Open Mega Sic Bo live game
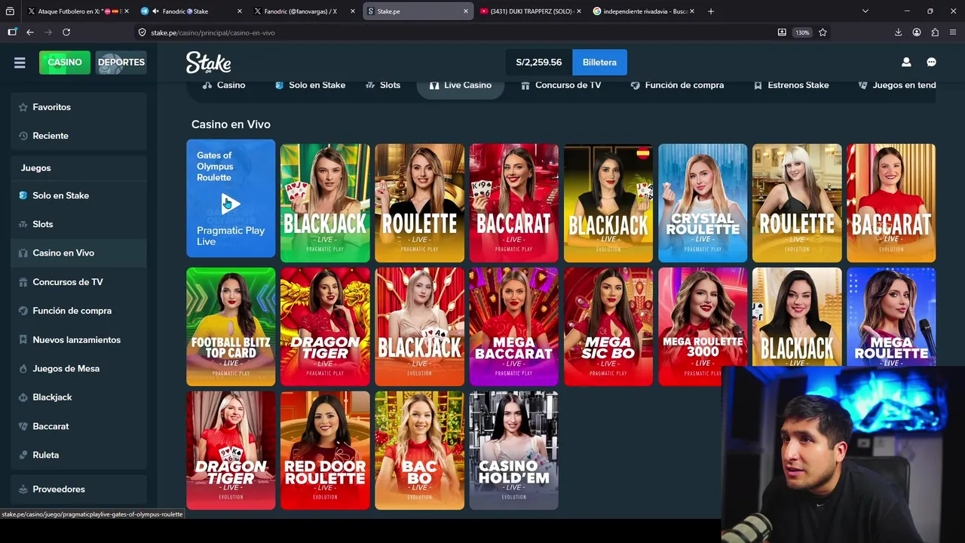The height and width of the screenshot is (543, 965). click(608, 327)
